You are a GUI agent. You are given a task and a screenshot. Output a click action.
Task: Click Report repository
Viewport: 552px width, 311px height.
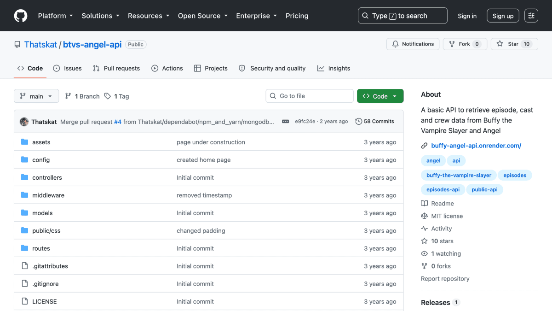point(445,279)
